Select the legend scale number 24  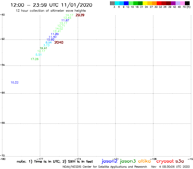[x=146, y=7]
